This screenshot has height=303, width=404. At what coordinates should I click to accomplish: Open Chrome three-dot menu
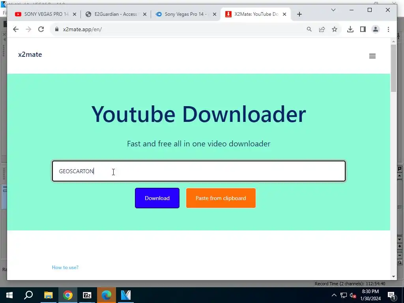[x=388, y=29]
